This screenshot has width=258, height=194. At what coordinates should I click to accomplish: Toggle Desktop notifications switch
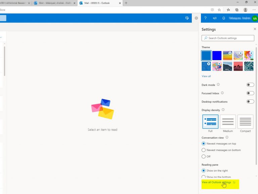(x=250, y=102)
